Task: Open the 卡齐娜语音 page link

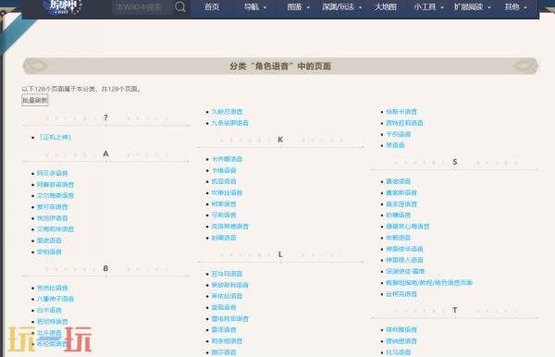Action: click(x=227, y=159)
